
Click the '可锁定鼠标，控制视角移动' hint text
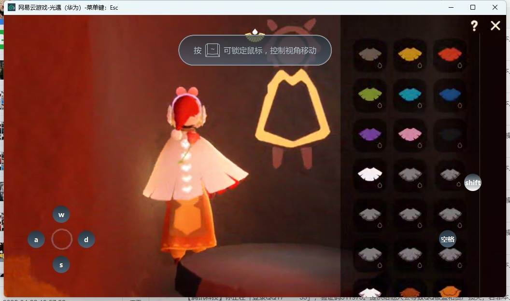[x=270, y=51]
